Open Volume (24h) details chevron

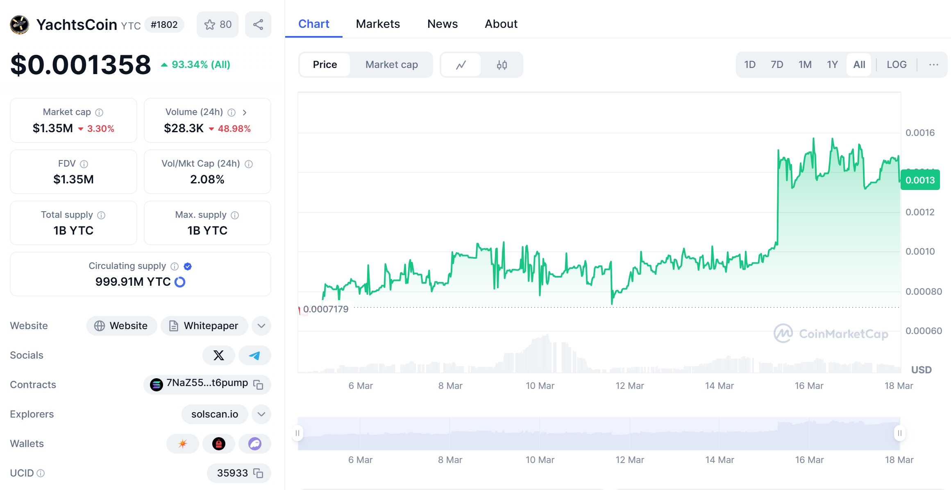click(245, 112)
